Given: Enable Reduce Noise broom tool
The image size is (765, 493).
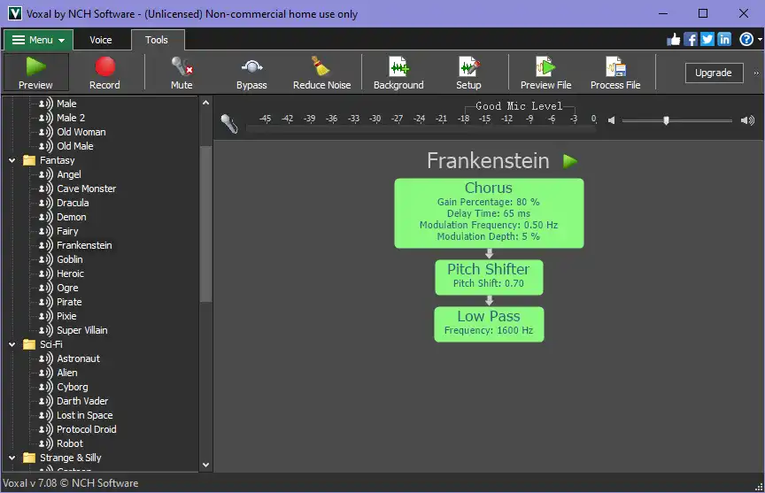Looking at the screenshot, I should click(321, 73).
